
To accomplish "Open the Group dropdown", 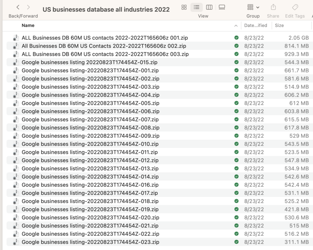I will (x=253, y=7).
